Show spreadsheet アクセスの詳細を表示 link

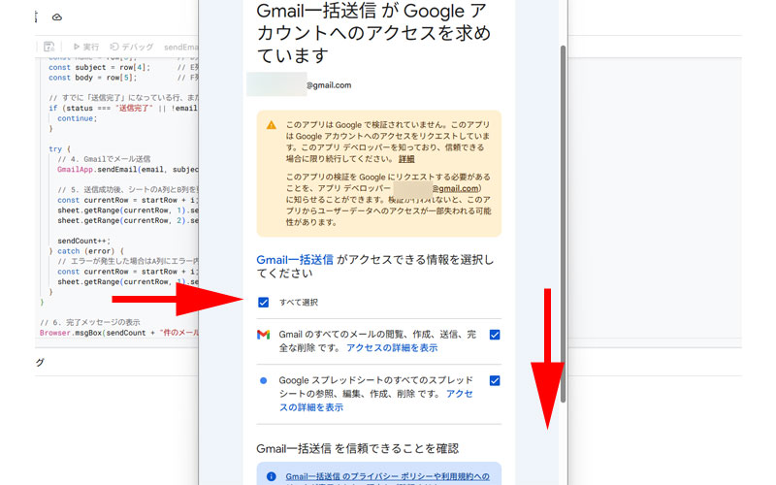pos(376,401)
